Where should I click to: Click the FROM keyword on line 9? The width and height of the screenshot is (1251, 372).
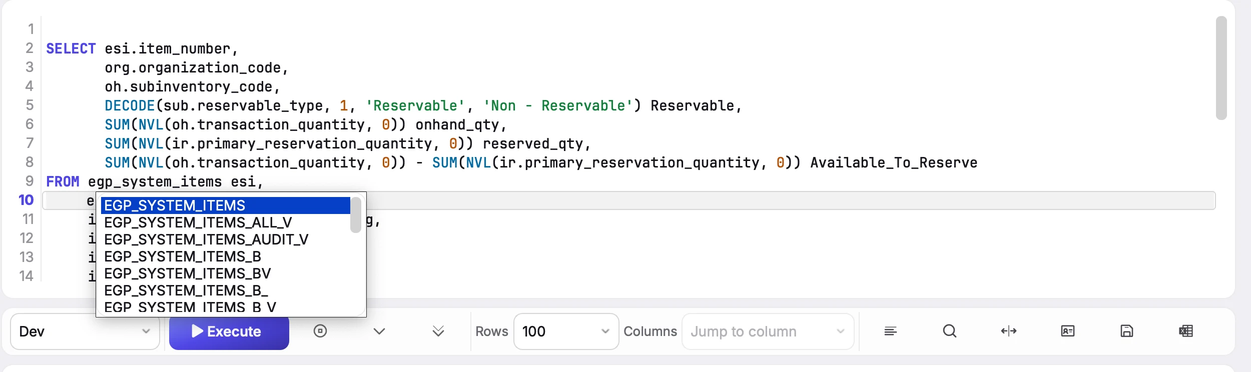coord(63,181)
